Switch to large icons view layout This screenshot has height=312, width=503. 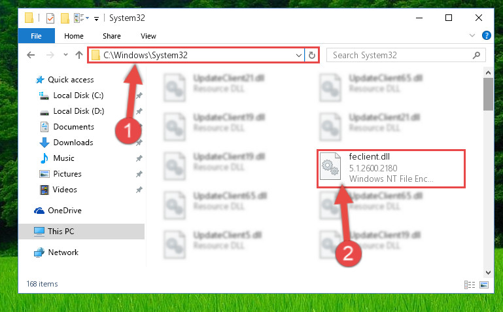(x=484, y=285)
